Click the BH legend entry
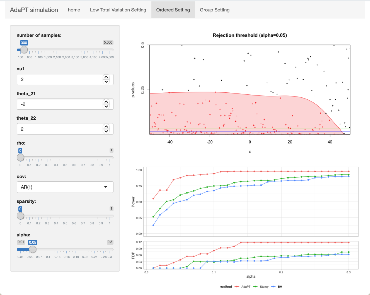This screenshot has height=295, width=370. (x=277, y=287)
